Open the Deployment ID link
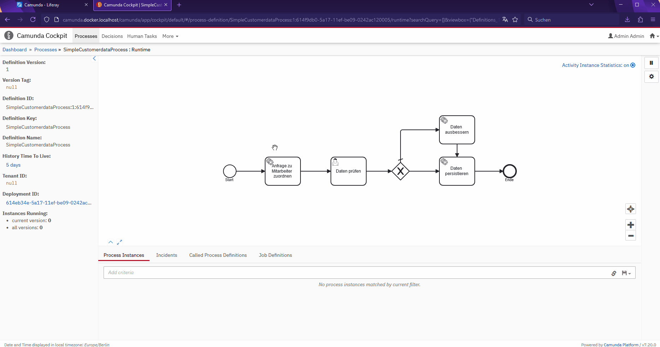Viewport: 660px width, 347px height. point(48,203)
